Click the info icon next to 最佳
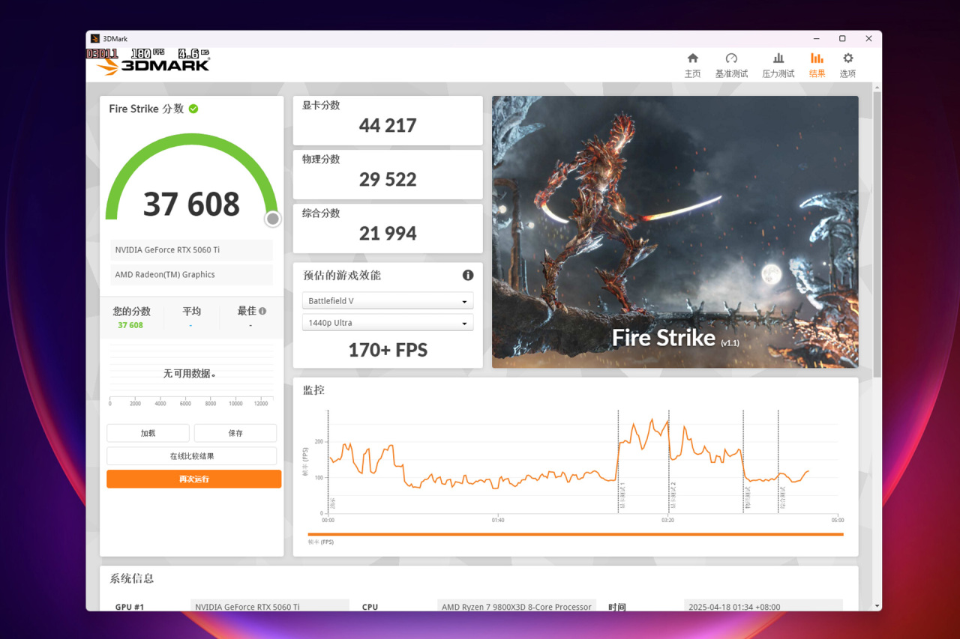 262,311
